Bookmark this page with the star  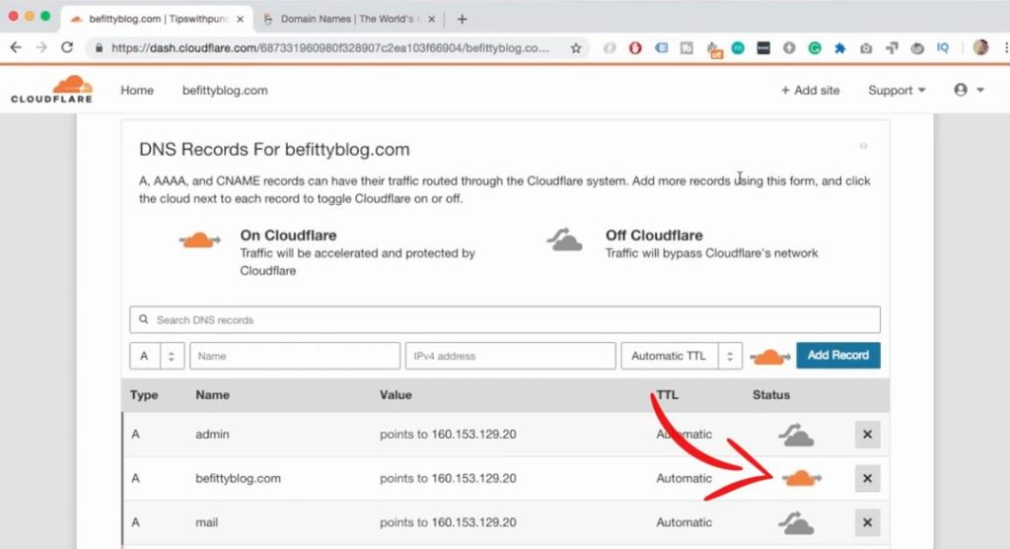[576, 47]
